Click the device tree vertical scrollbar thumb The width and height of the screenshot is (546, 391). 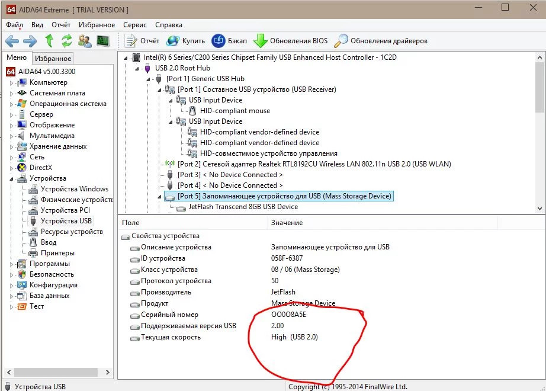tap(539, 87)
